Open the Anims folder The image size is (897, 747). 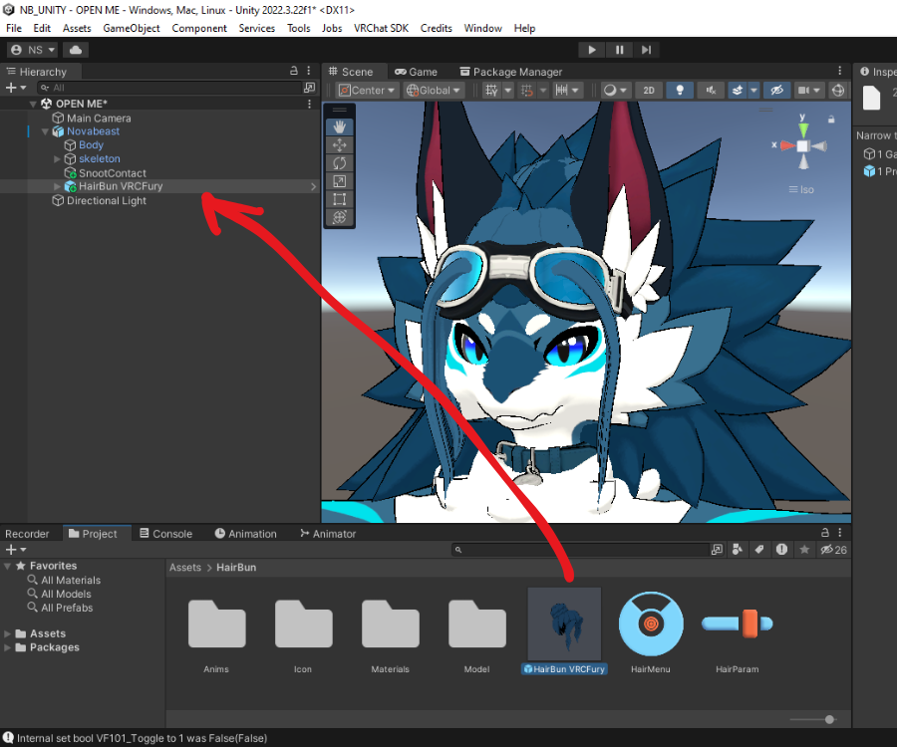coord(217,632)
